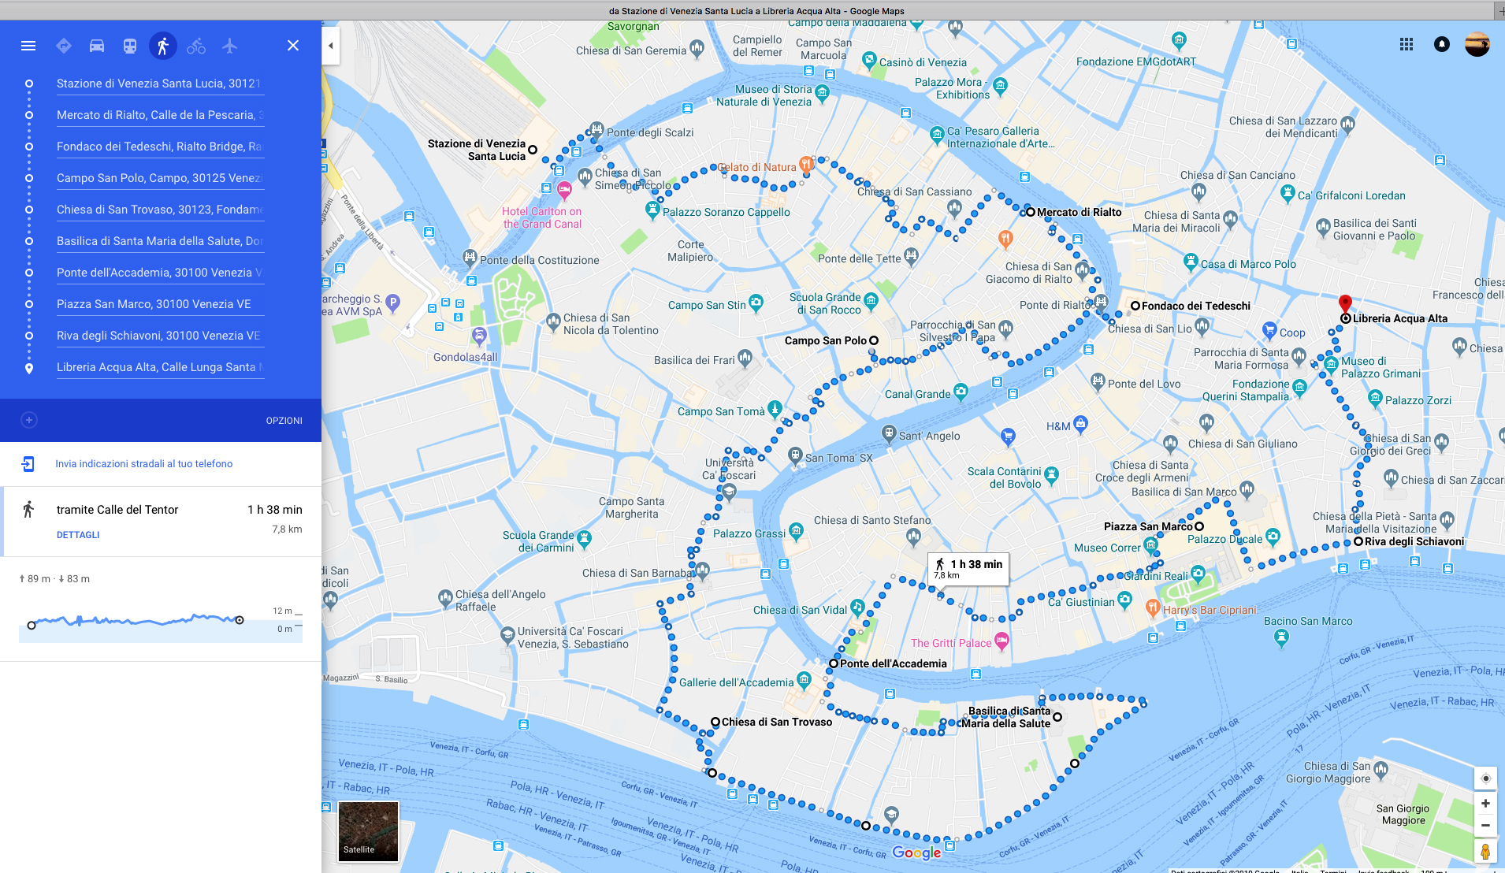Open Google apps grid
Image resolution: width=1505 pixels, height=873 pixels.
click(x=1407, y=44)
